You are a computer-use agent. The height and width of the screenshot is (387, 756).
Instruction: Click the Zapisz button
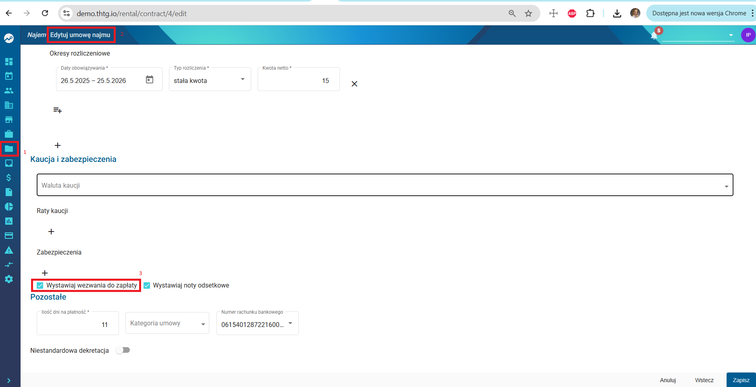[x=741, y=380]
